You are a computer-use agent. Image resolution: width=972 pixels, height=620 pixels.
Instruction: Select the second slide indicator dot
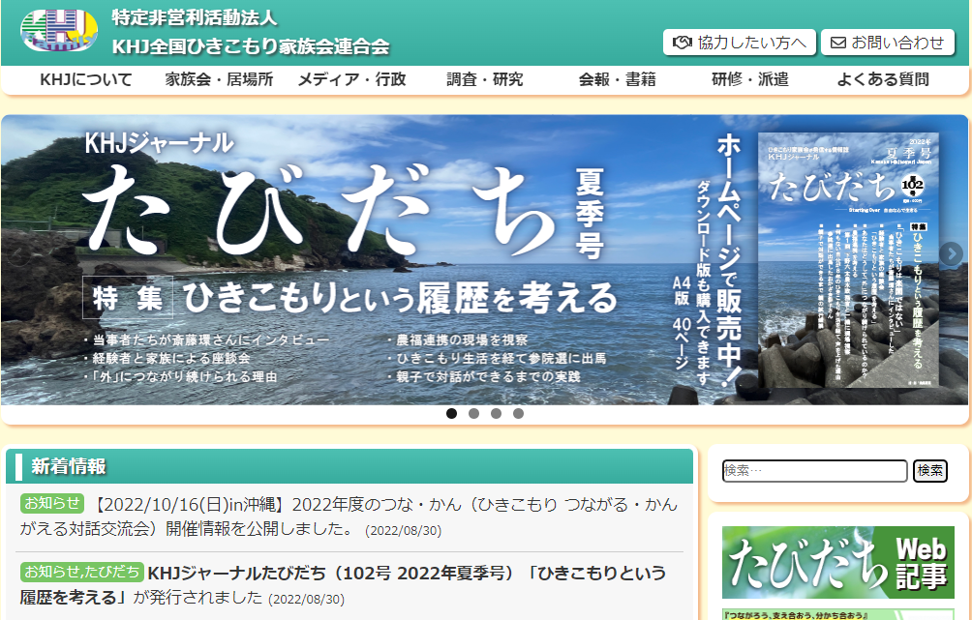(x=473, y=413)
